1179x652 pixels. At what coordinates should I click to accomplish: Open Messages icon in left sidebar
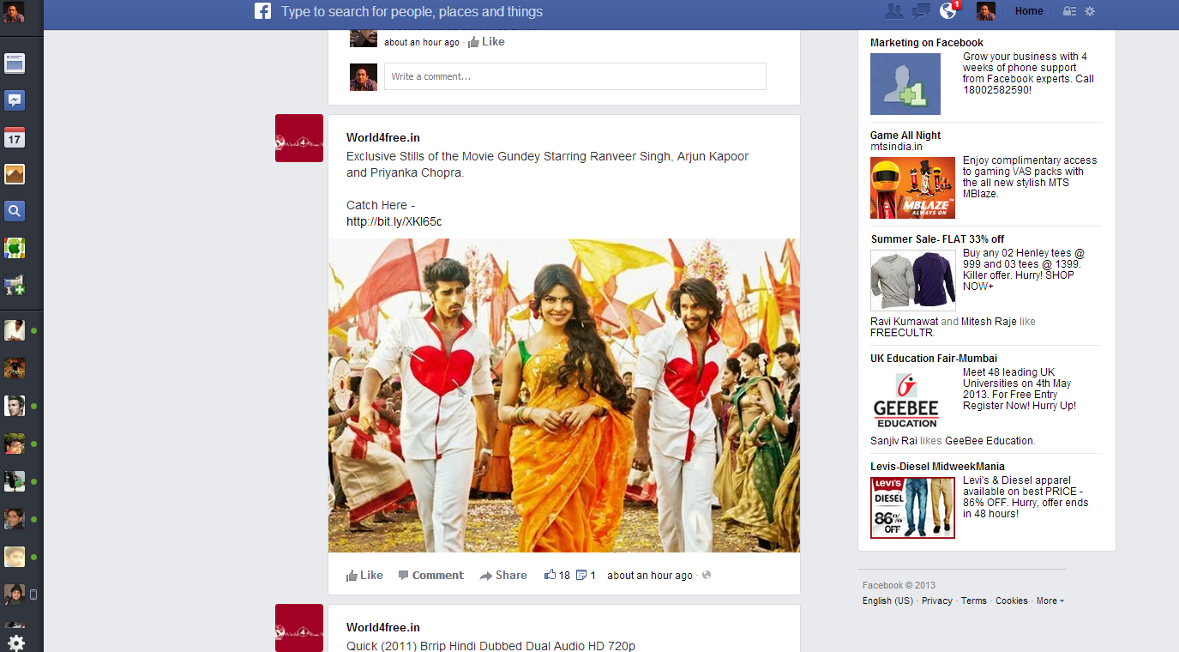point(15,100)
